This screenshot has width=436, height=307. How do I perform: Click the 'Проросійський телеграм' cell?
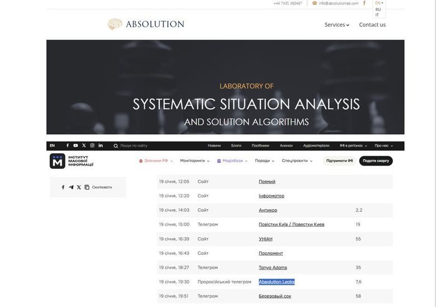224,282
